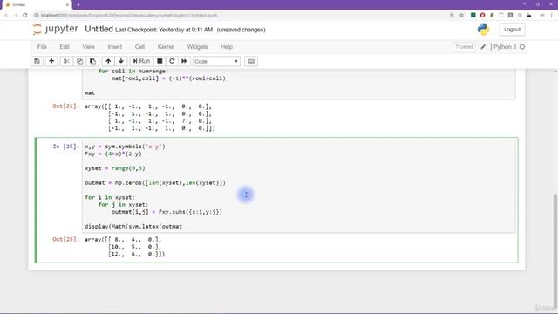Open the browser three-dot menu
The width and height of the screenshot is (558, 314).
click(x=552, y=16)
